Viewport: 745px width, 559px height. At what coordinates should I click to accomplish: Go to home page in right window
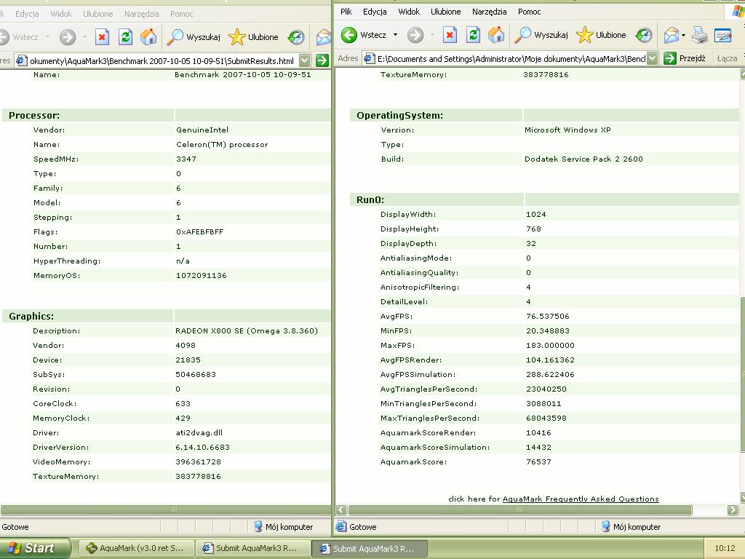[496, 35]
